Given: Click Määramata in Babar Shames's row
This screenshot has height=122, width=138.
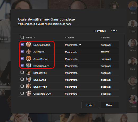Looking at the screenshot, I should pyautogui.click(x=71, y=66).
